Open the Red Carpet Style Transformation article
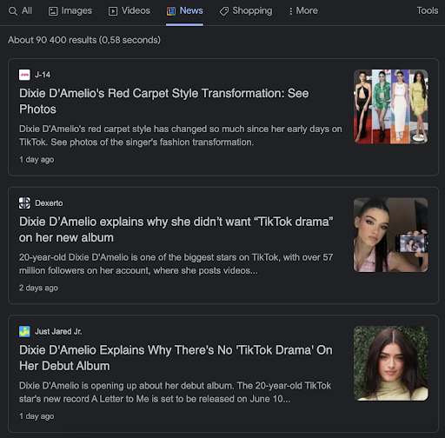Screen dimensions: 445x438 click(164, 101)
